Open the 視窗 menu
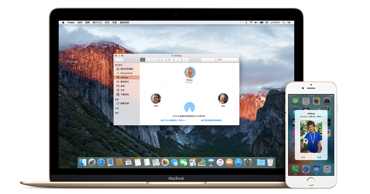 pyautogui.click(x=115, y=23)
